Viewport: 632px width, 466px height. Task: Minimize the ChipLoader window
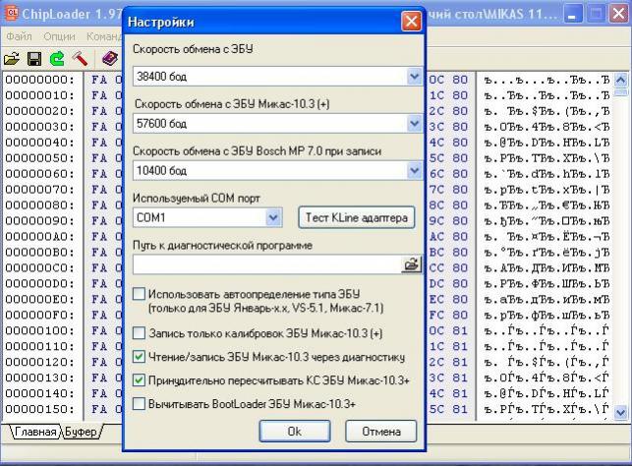pos(571,15)
